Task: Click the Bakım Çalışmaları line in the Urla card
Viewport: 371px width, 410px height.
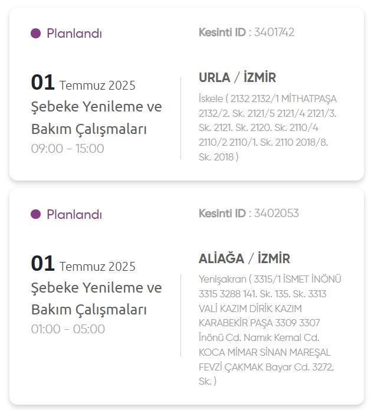Action: 88,129
